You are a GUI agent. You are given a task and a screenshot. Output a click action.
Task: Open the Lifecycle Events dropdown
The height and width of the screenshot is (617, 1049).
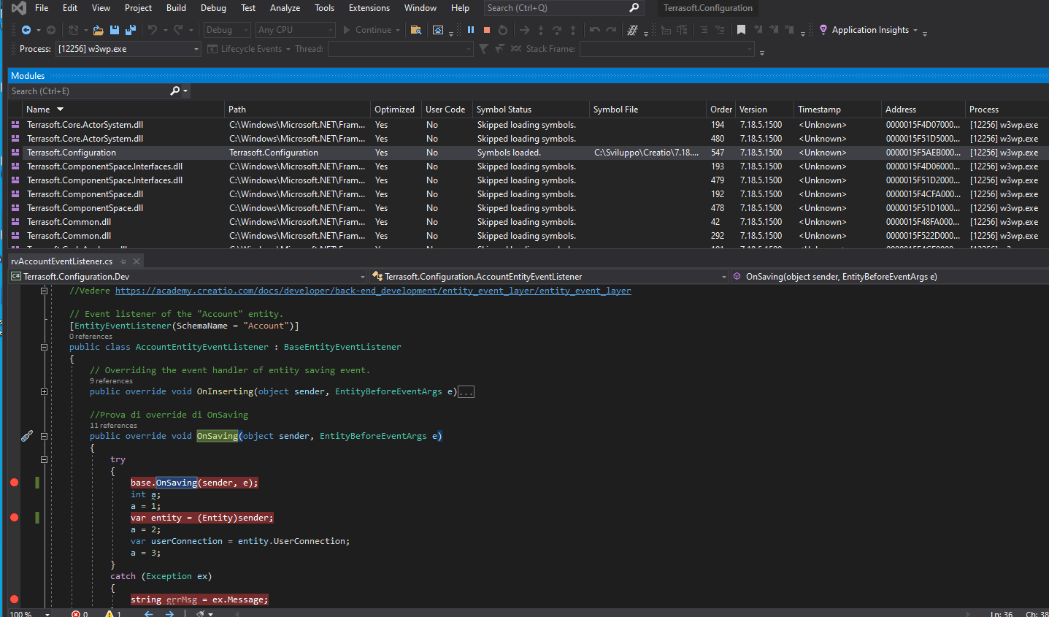(x=249, y=49)
